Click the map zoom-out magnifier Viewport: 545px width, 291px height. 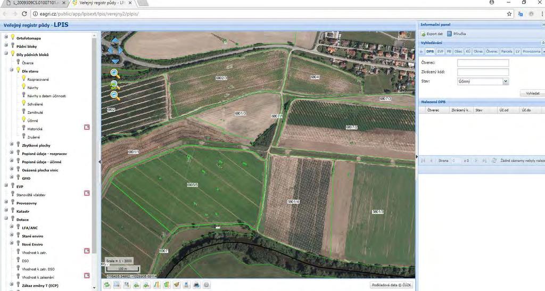[x=115, y=96]
